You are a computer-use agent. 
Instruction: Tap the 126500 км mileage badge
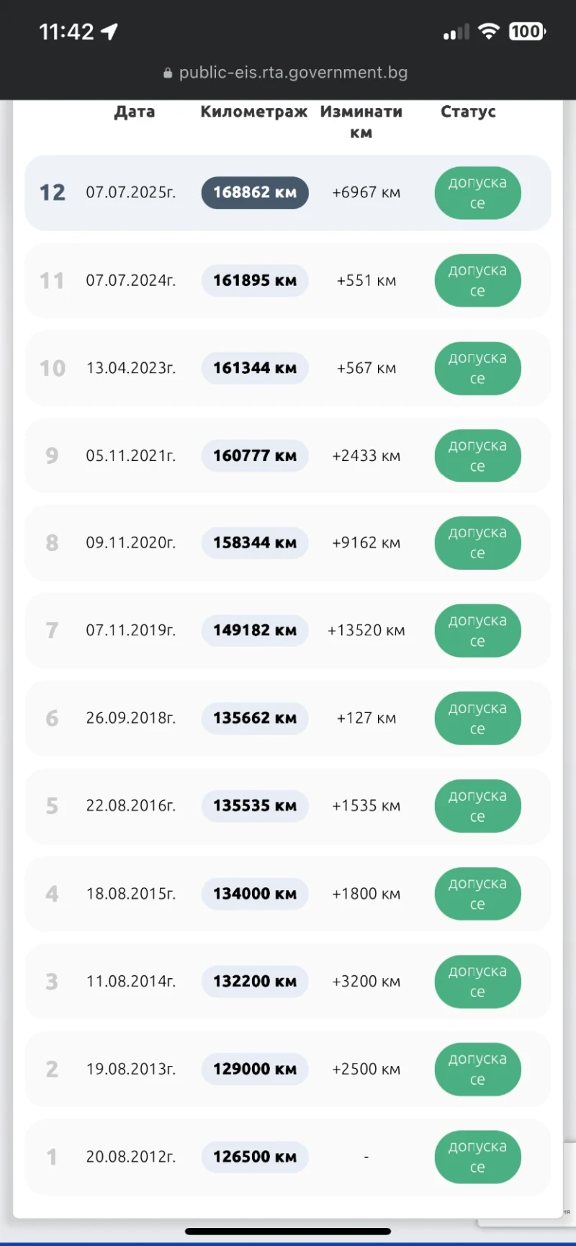pyautogui.click(x=255, y=1157)
